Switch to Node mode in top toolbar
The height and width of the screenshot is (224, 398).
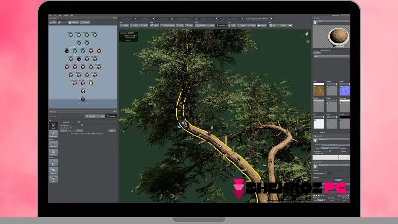pos(211,26)
